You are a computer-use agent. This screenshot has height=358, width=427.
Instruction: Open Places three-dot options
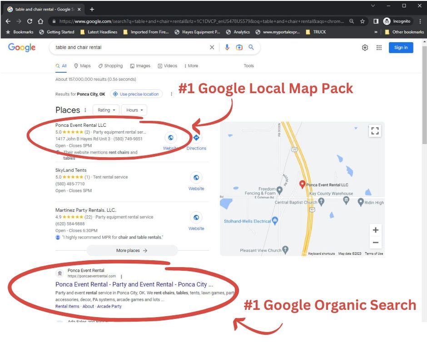85,110
